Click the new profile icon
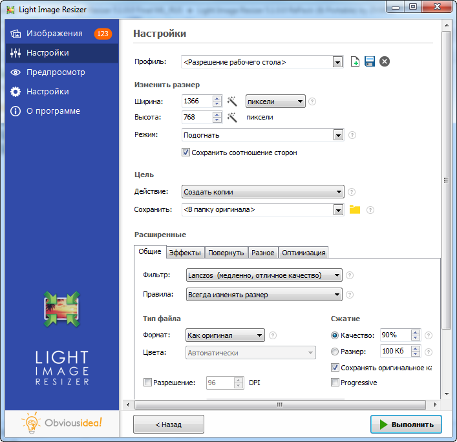 click(355, 62)
